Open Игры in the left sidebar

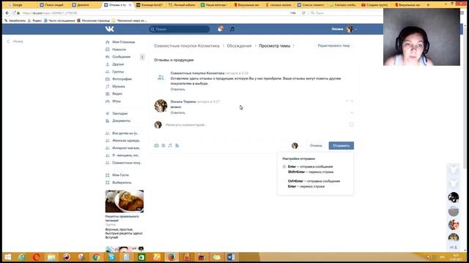[117, 101]
